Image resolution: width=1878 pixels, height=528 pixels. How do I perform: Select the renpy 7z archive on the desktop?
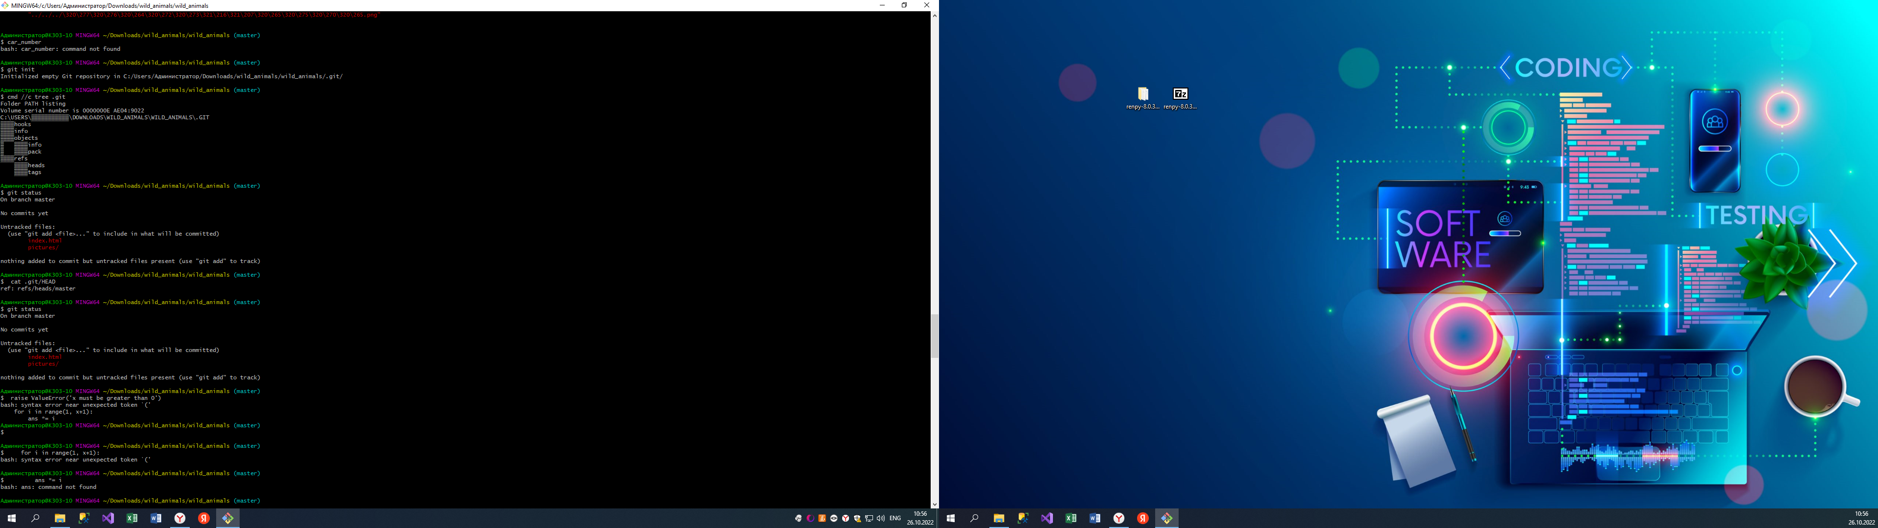click(x=1180, y=98)
